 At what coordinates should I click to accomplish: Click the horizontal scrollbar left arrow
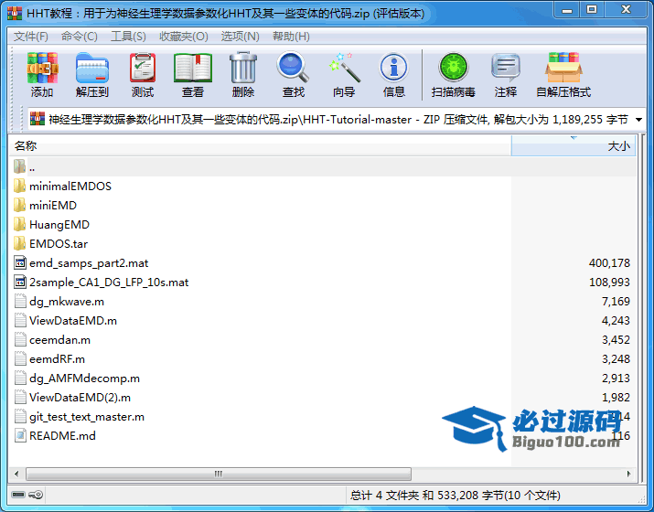coord(16,474)
